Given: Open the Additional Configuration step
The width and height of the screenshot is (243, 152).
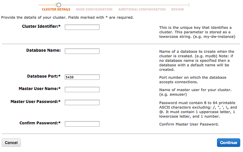Looking at the screenshot, I should [142, 10].
